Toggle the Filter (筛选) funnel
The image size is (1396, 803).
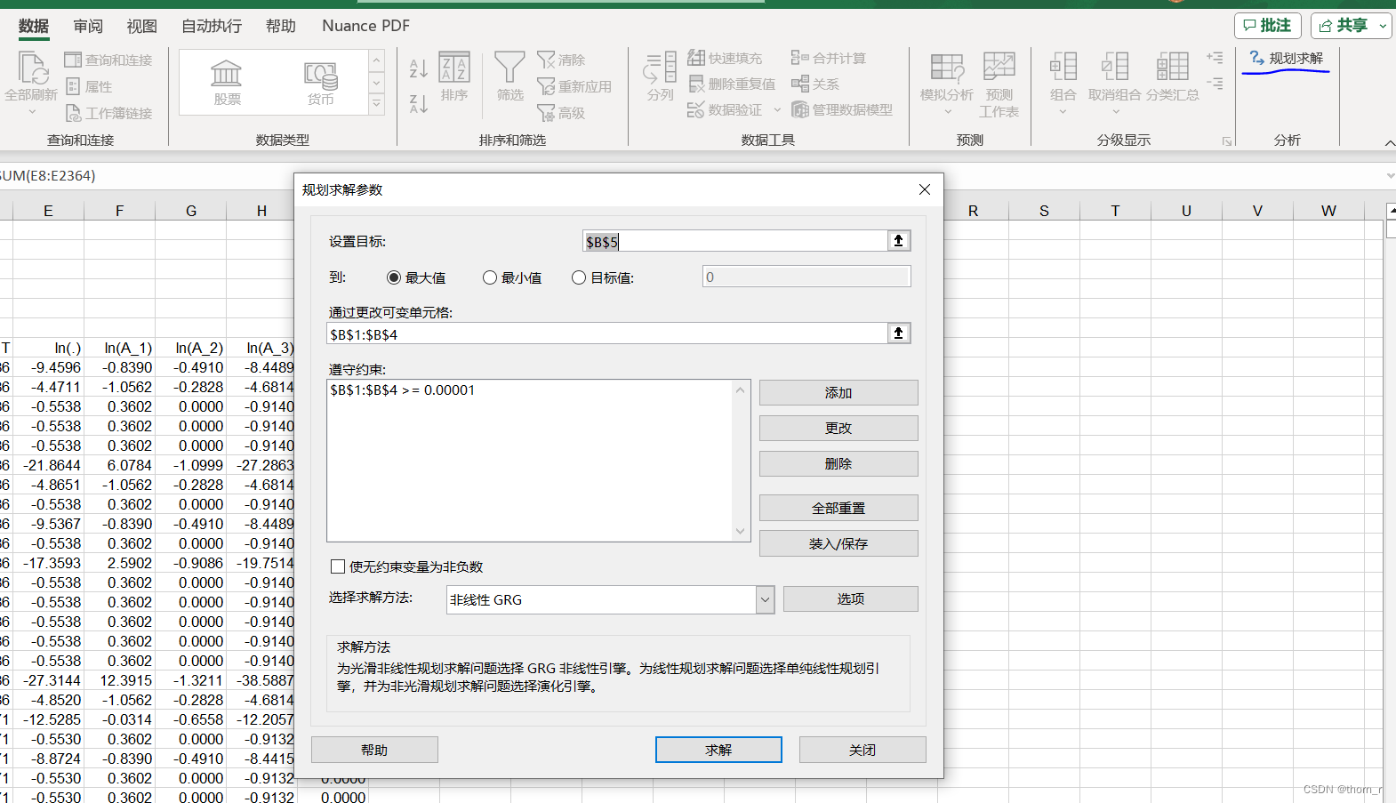(509, 77)
